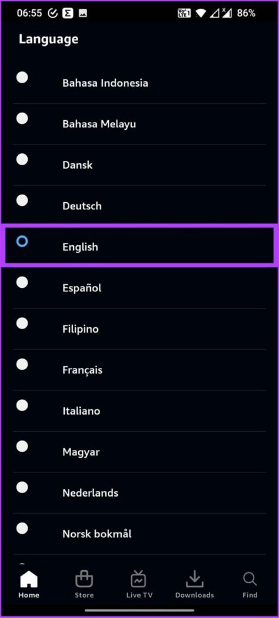Image resolution: width=279 pixels, height=618 pixels.
Task: Tap the Deutsch language label
Action: pyautogui.click(x=82, y=206)
